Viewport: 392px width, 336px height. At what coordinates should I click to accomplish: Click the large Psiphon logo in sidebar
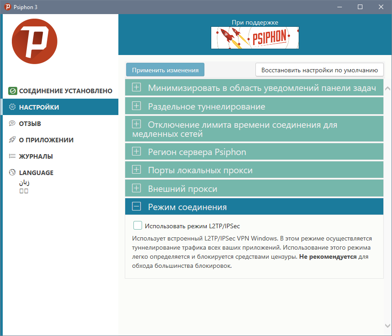(35, 41)
